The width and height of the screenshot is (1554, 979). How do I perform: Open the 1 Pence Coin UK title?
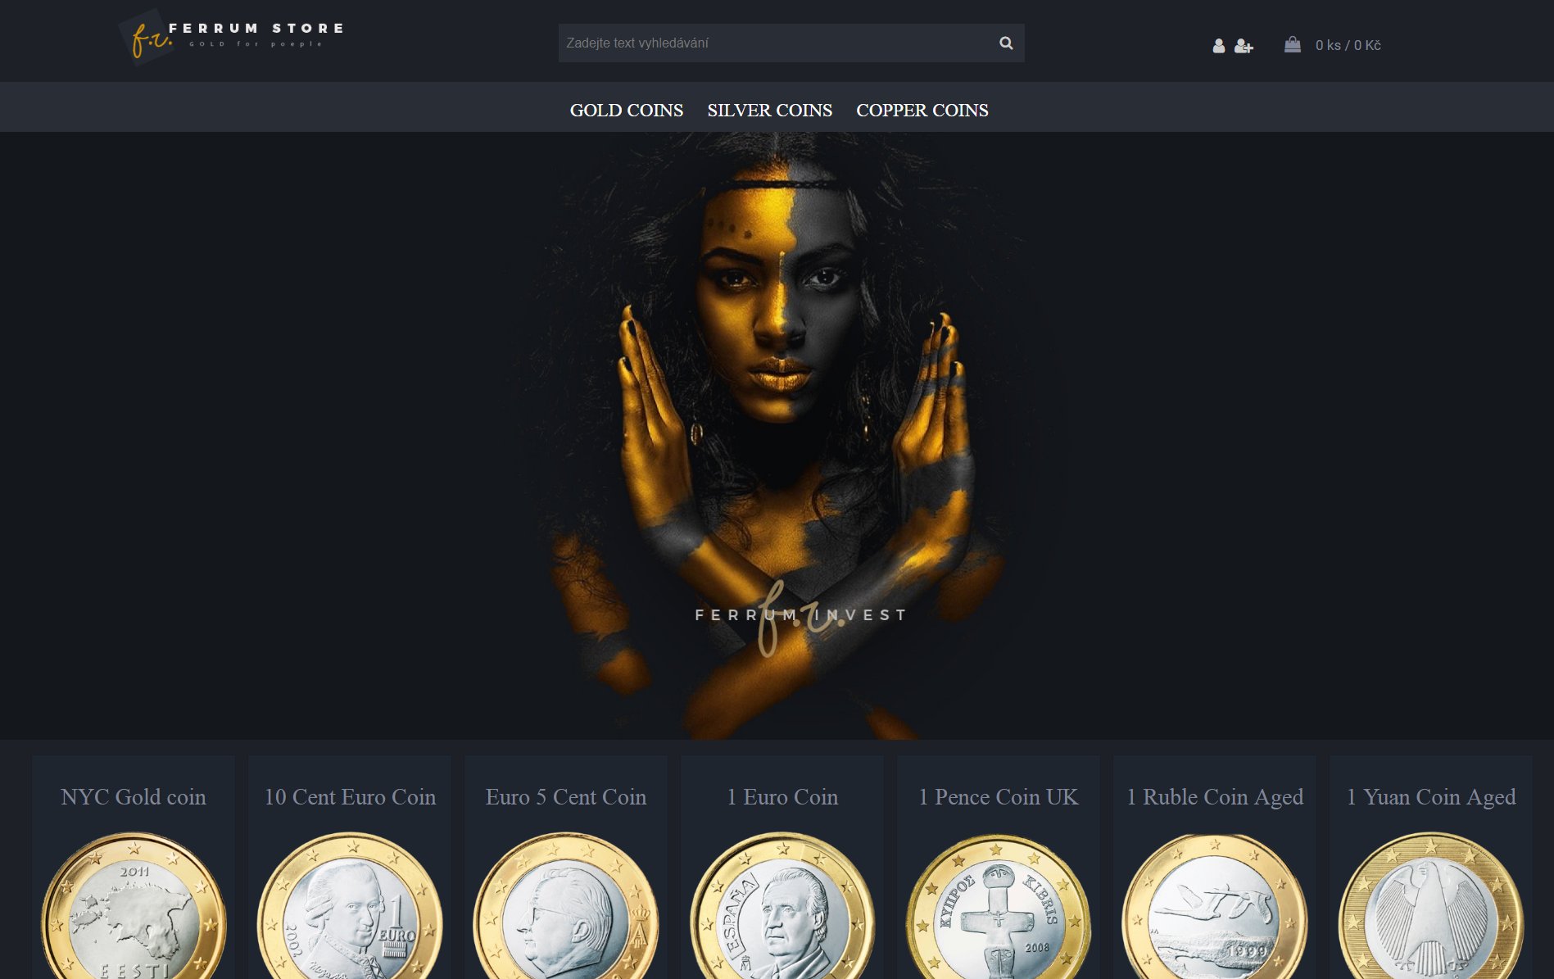click(999, 797)
